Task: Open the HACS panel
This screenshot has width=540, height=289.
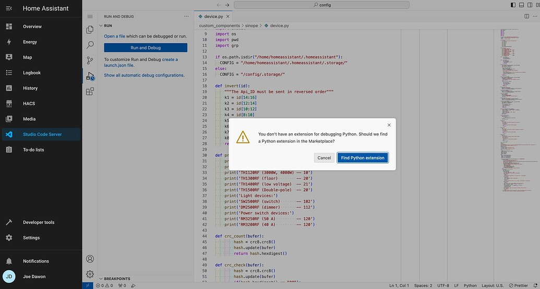Action: tap(41, 104)
